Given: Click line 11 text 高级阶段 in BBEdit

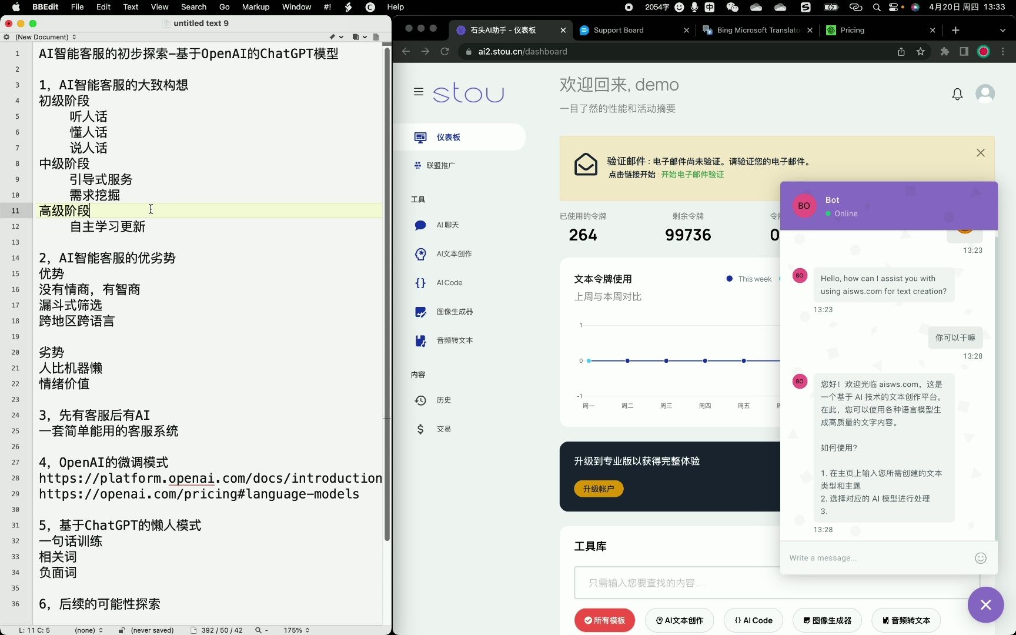Looking at the screenshot, I should [64, 210].
